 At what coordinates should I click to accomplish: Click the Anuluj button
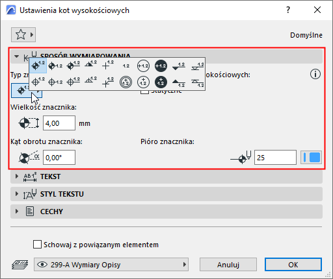tap(228, 264)
